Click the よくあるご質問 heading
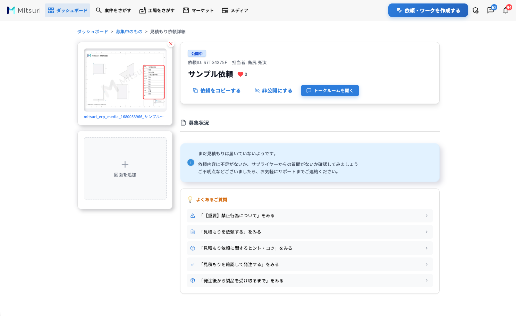The width and height of the screenshot is (516, 316). click(212, 200)
